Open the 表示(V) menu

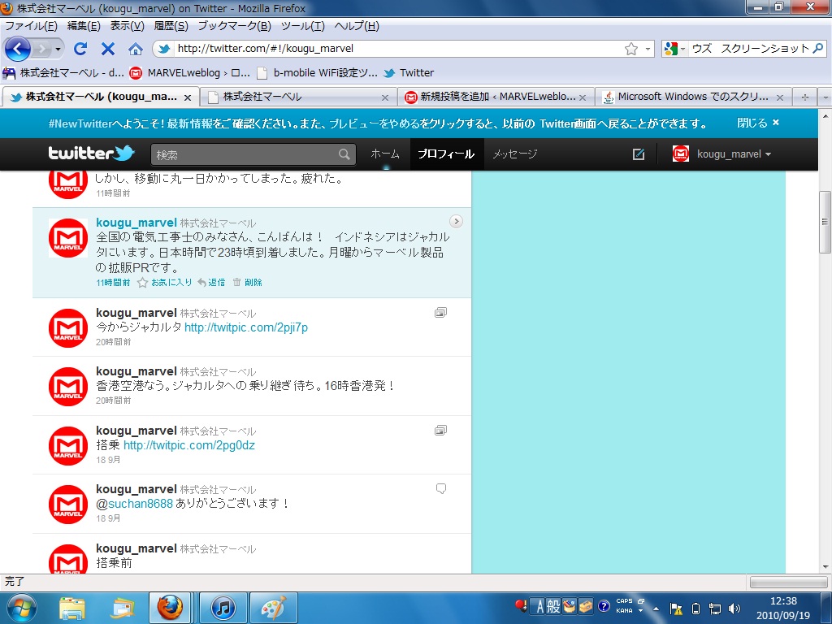click(127, 26)
